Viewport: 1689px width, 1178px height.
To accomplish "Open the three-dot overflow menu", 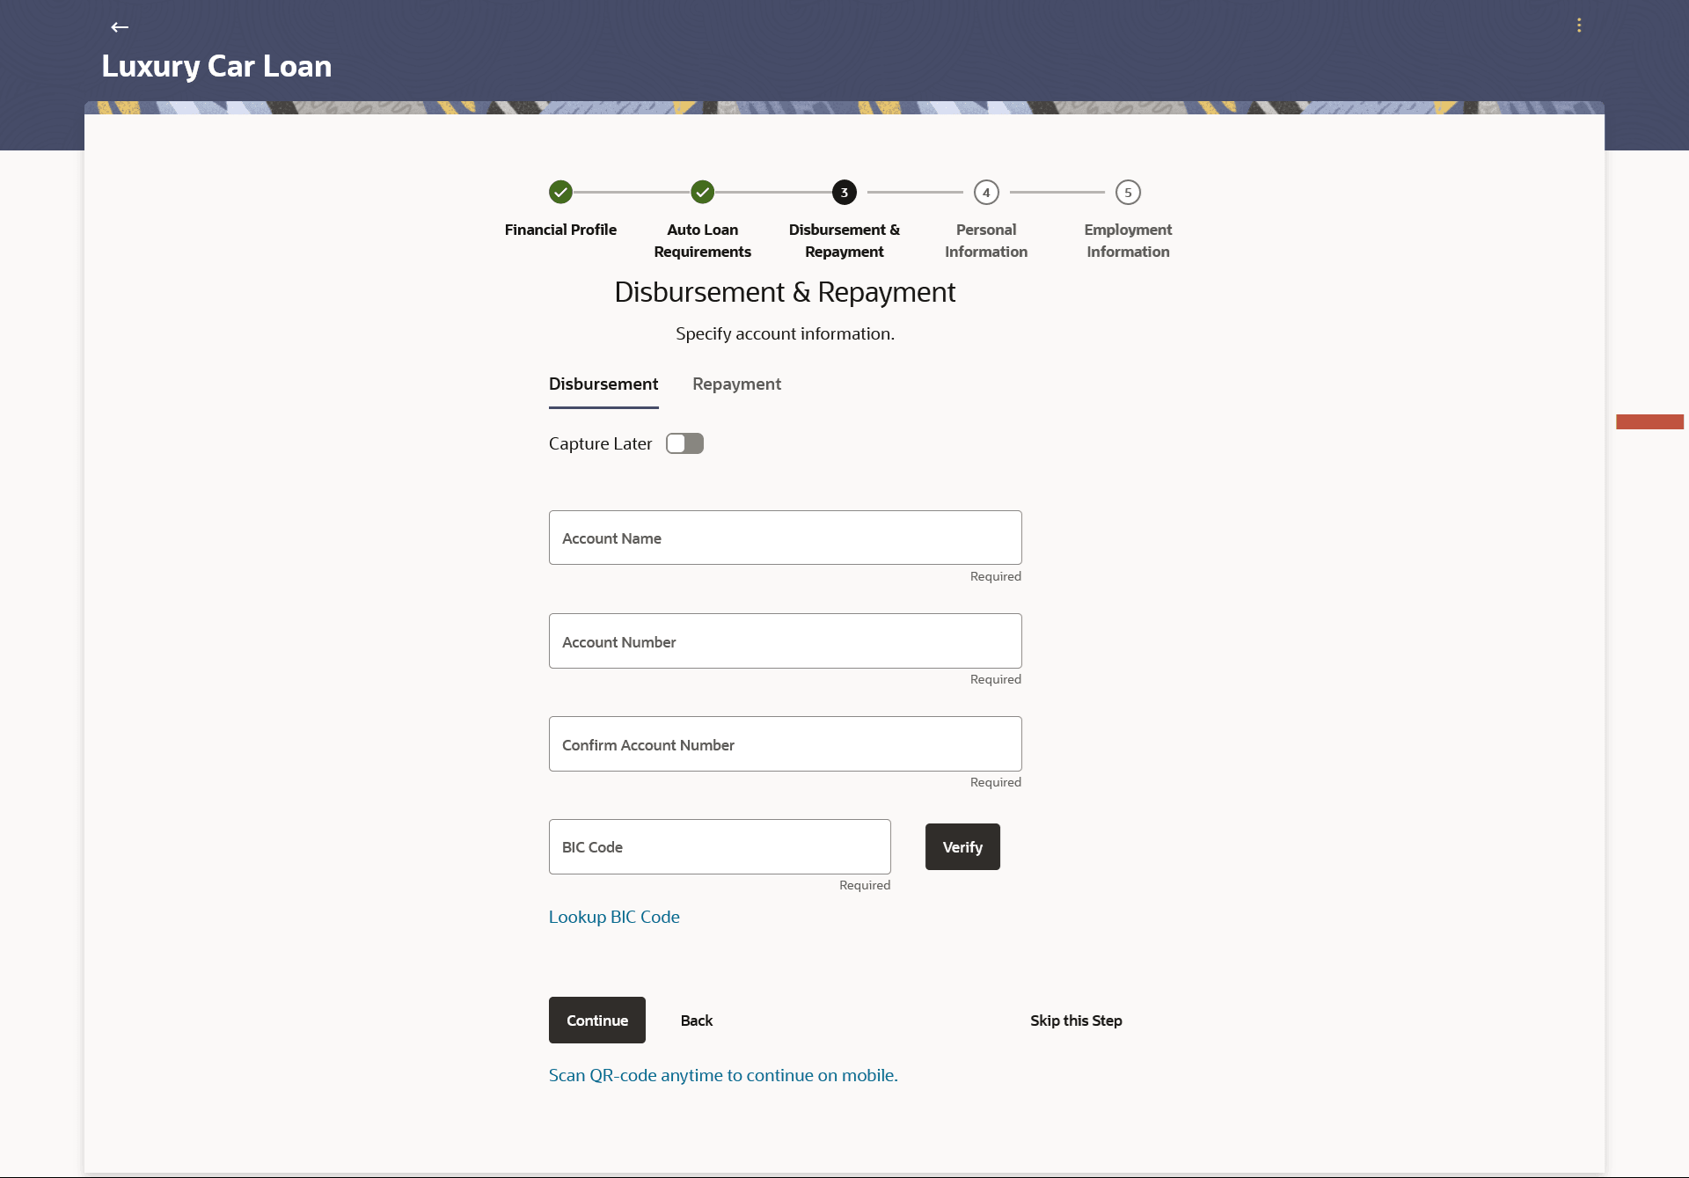I will tap(1579, 26).
